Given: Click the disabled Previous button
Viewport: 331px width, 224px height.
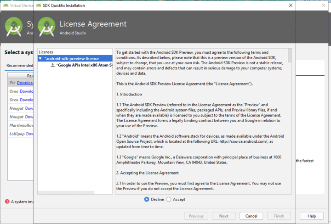Looking at the screenshot, I should (196, 216).
